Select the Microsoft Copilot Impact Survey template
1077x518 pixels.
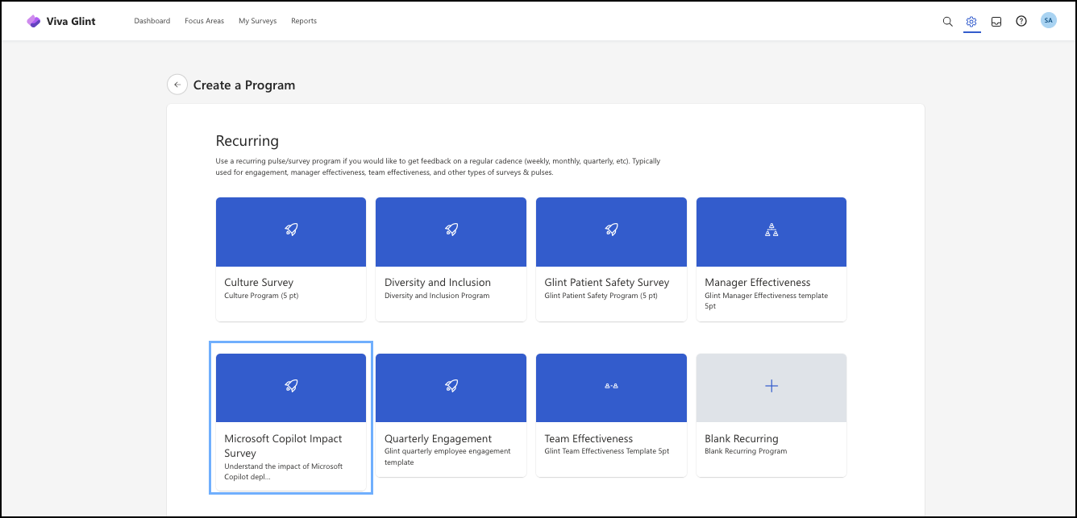(290, 416)
